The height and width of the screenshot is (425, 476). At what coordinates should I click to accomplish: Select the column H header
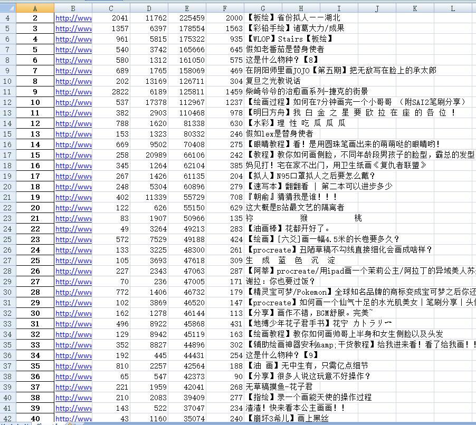(301, 8)
